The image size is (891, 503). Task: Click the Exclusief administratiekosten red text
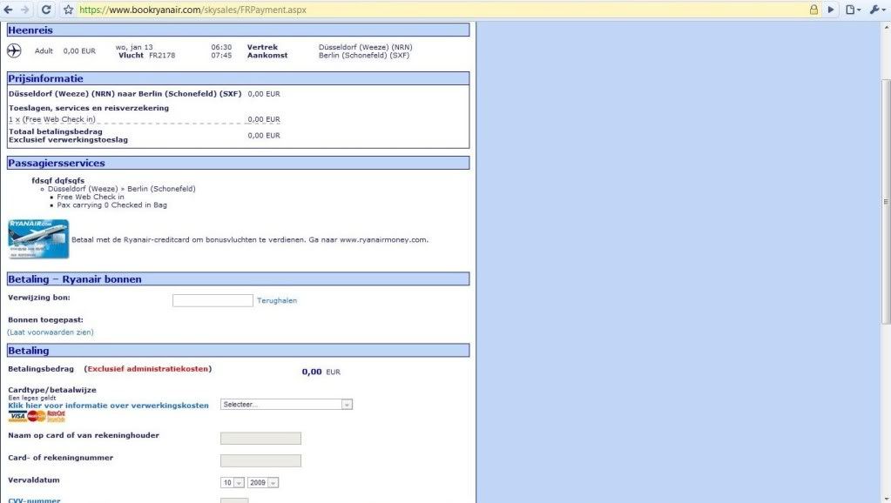(x=148, y=369)
